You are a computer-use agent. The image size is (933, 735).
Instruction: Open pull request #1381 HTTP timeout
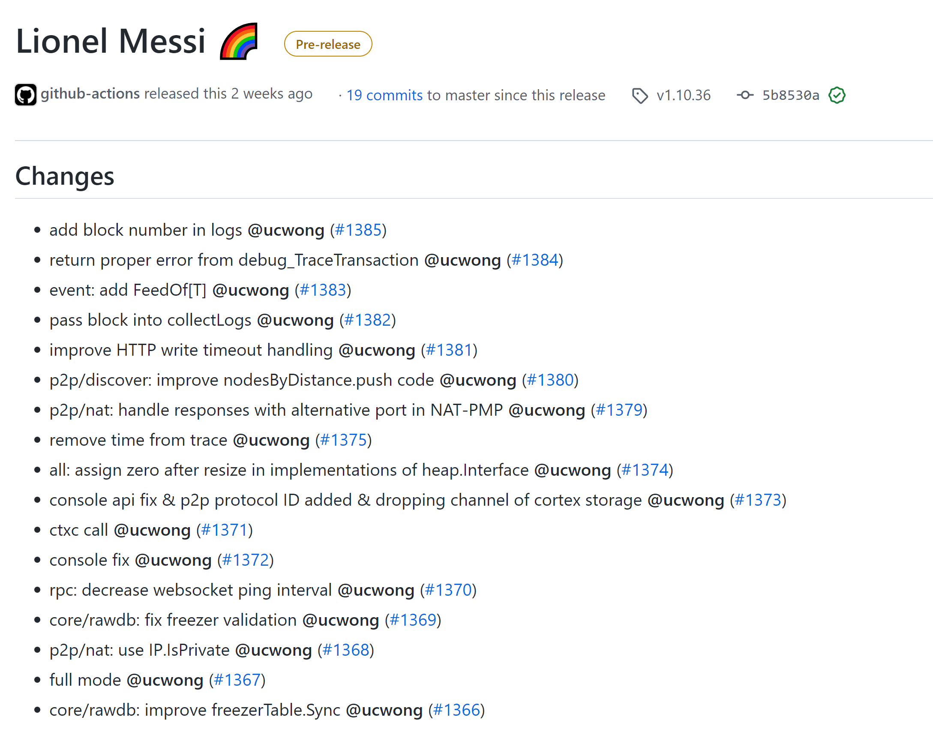coord(449,350)
